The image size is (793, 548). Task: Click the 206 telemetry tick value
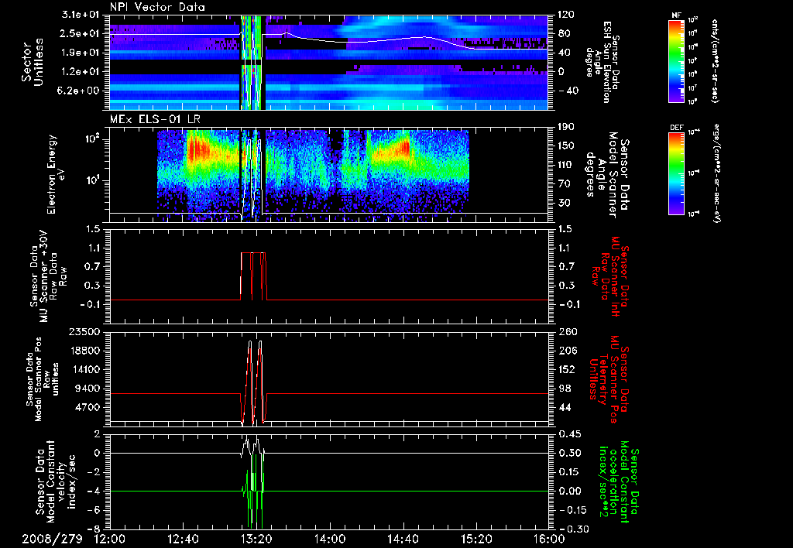568,351
